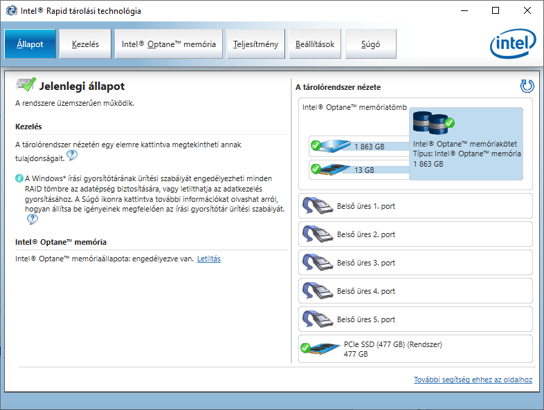Image resolution: width=544 pixels, height=410 pixels.
Task: Click Típus: Intel Optane memória text
Action: (x=467, y=153)
